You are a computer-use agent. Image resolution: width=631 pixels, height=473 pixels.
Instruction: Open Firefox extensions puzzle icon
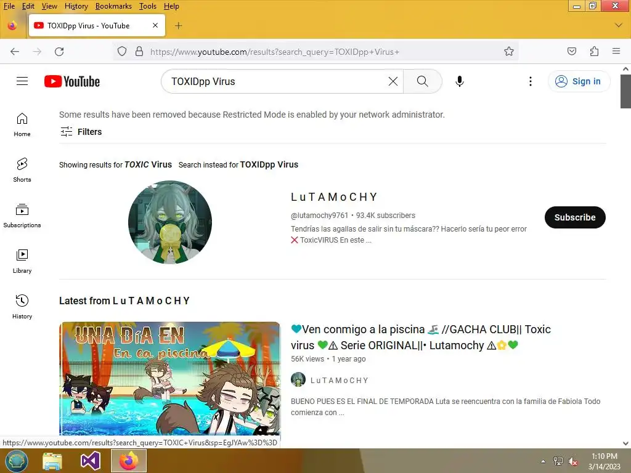tap(594, 51)
